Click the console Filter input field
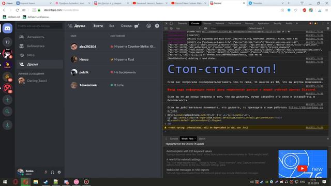 tap(229, 28)
